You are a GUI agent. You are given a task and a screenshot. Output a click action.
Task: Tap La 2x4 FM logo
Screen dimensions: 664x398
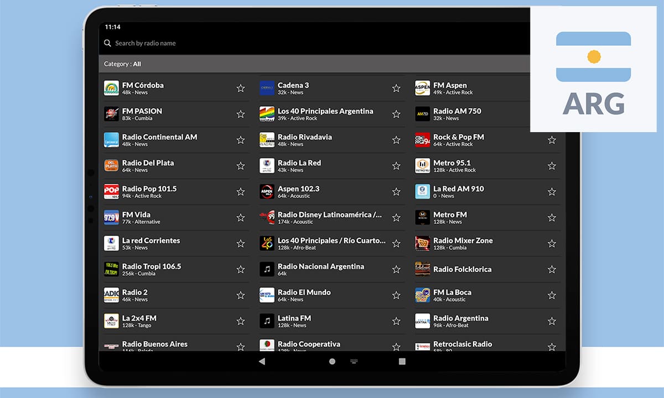tap(111, 321)
